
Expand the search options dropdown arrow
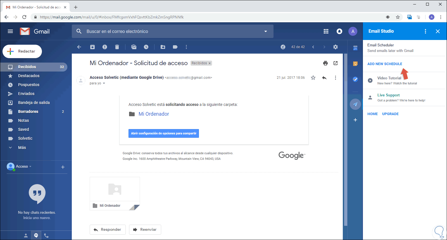point(266,31)
